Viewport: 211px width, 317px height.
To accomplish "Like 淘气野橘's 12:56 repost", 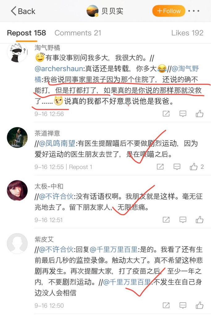I will [200, 114].
